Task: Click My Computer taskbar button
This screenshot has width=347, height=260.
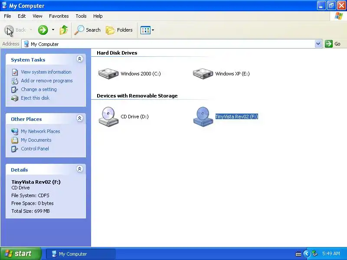Action: 81,254
